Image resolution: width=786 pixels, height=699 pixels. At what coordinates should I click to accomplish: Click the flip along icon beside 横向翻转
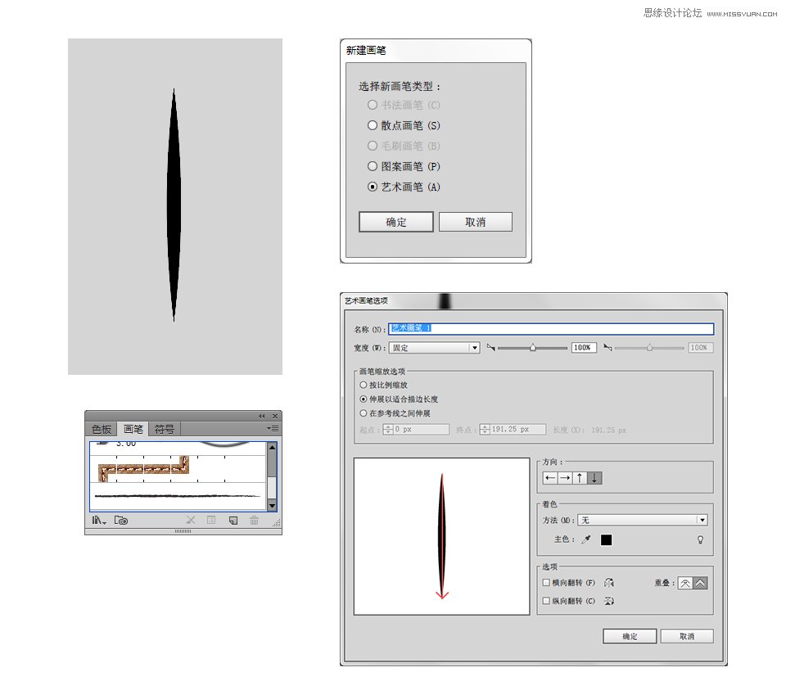click(x=609, y=583)
